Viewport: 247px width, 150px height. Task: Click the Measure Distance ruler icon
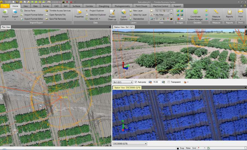click(x=216, y=12)
